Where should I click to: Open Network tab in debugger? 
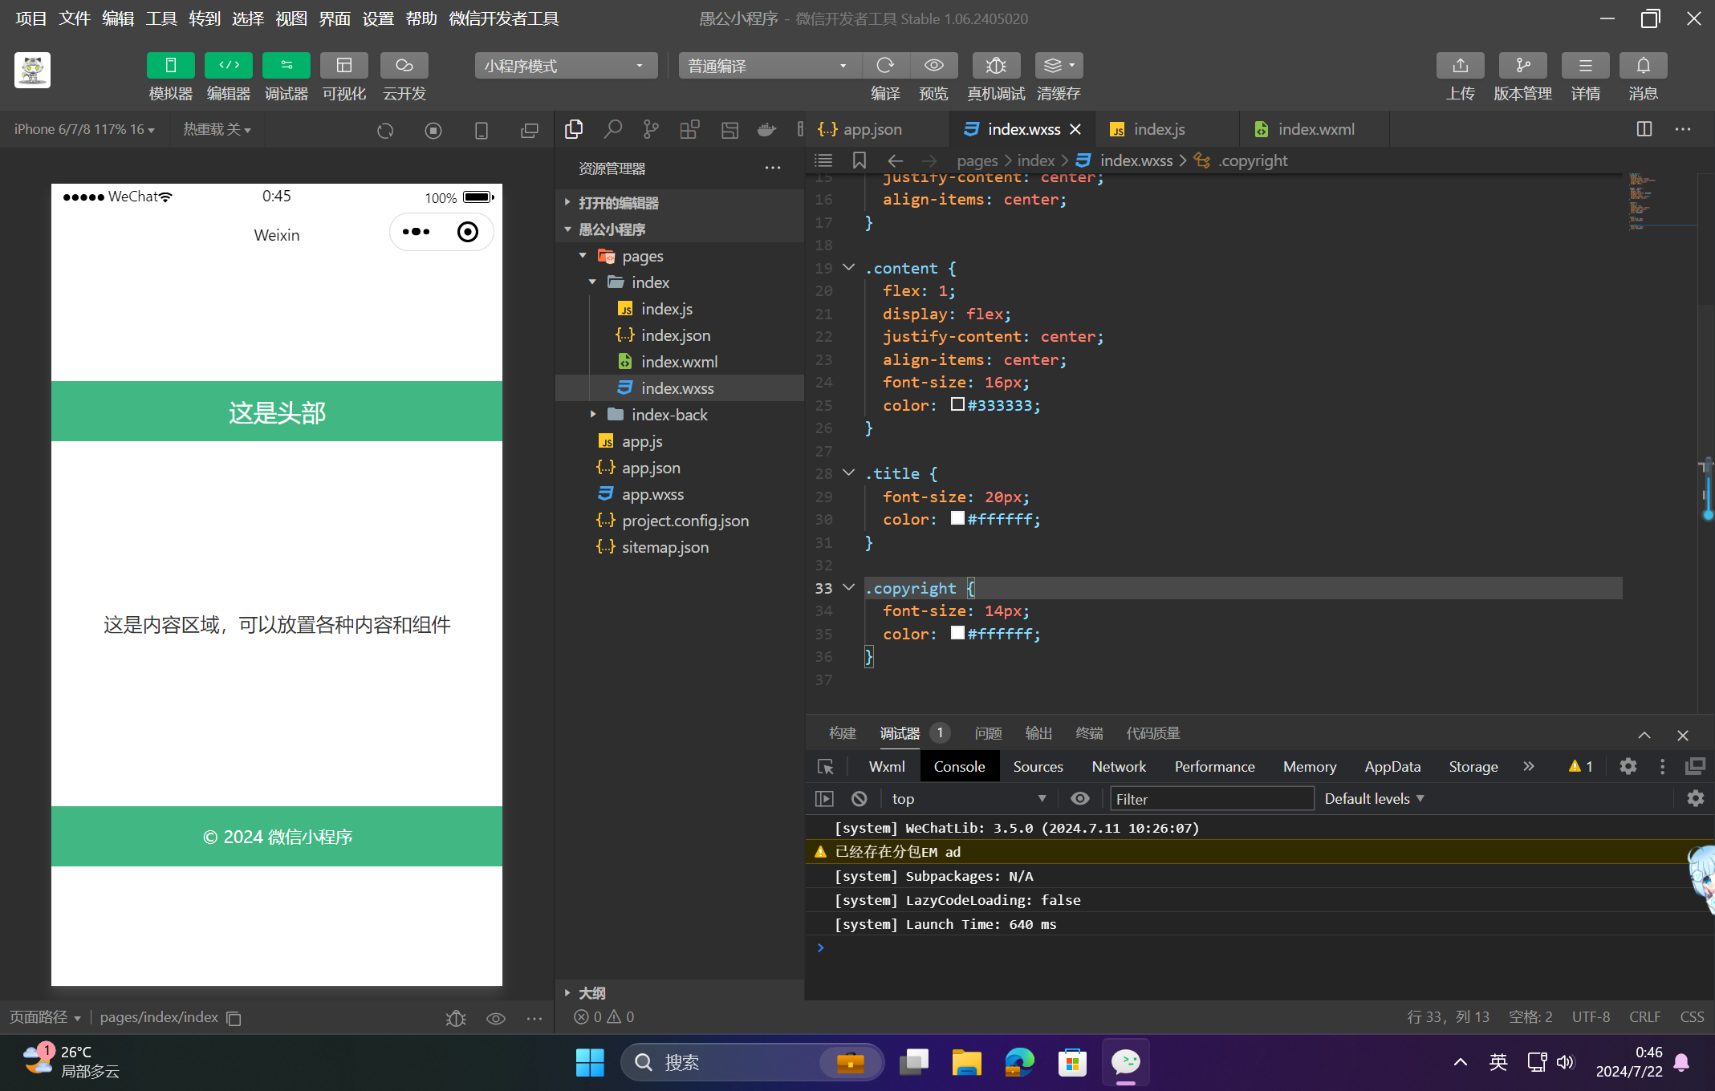(x=1118, y=766)
